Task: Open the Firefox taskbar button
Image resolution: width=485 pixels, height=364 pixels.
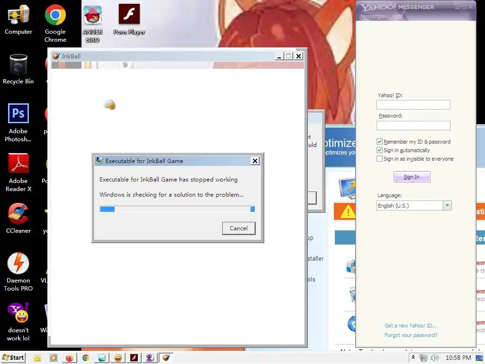Action: point(69,358)
